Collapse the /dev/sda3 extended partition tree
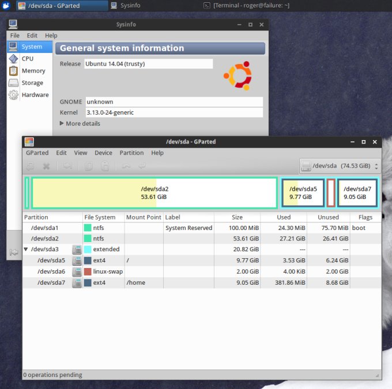Screen dimensions: 392x389 click(26, 250)
